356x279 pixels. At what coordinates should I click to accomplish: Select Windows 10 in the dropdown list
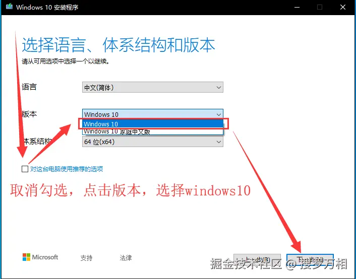click(153, 124)
